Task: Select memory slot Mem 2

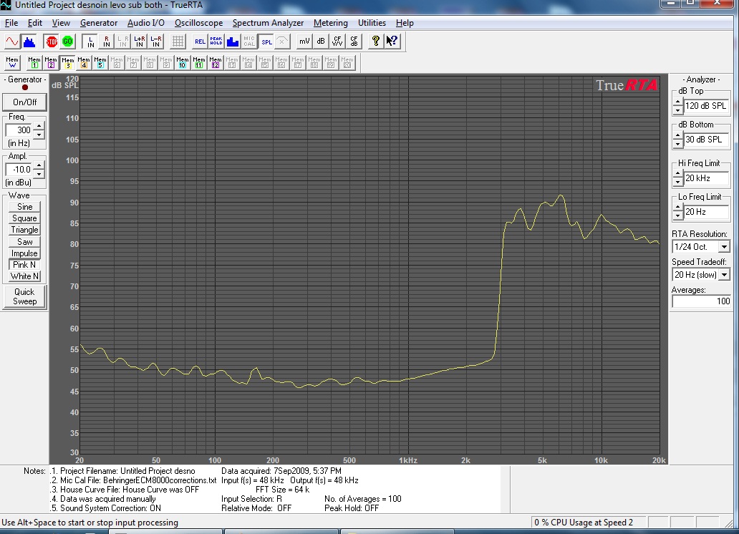Action: 51,62
